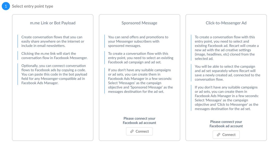
Task: Click paragraph mentioning 'Click to Messenger' as messages destination
Action: click(227, 98)
